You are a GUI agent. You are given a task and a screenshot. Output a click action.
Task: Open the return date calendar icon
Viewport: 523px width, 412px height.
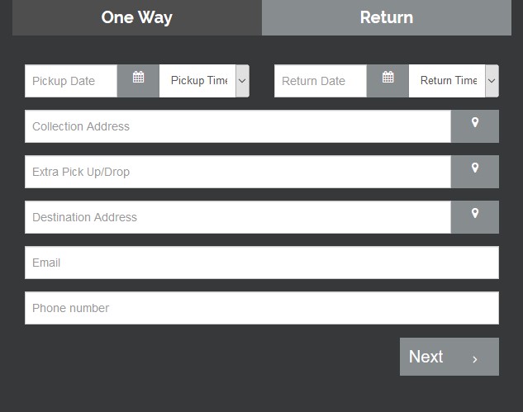pos(388,77)
